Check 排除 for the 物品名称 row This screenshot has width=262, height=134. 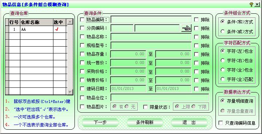click(196, 37)
